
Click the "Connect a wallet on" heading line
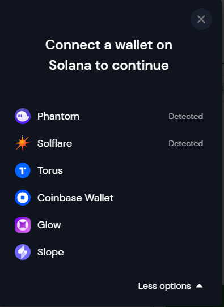point(109,45)
